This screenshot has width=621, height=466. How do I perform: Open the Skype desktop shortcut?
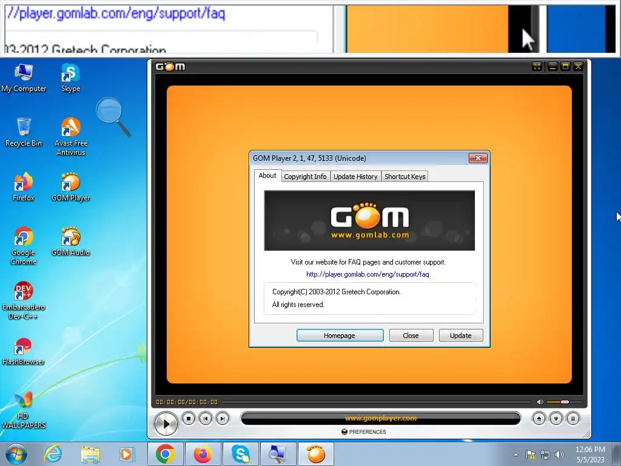70,78
